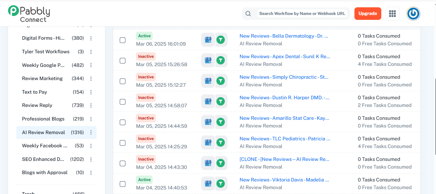Tick the Simply Chiropractic workflow checkbox
The width and height of the screenshot is (436, 194).
[x=123, y=81]
